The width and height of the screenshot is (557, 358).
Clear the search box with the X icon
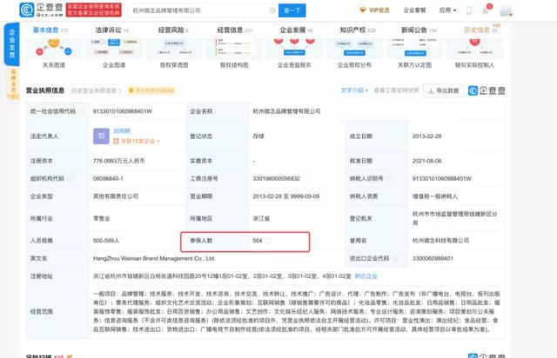272,10
